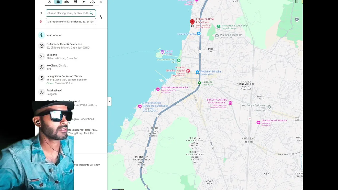338x190 pixels.
Task: Collapse the side panel arrow
Action: tap(109, 101)
